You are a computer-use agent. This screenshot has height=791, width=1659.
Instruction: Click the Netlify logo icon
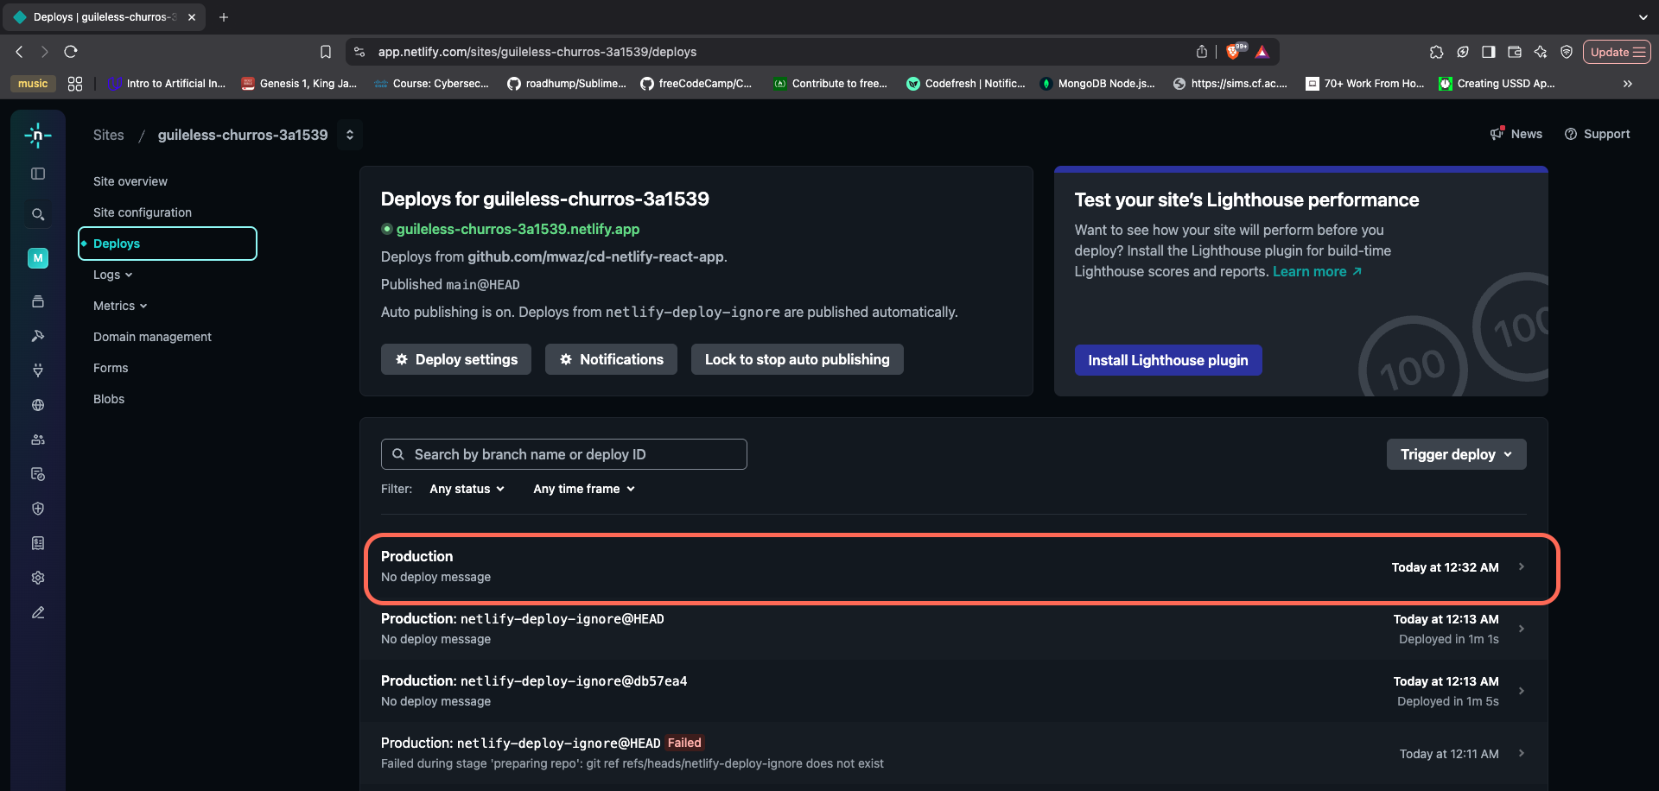38,135
